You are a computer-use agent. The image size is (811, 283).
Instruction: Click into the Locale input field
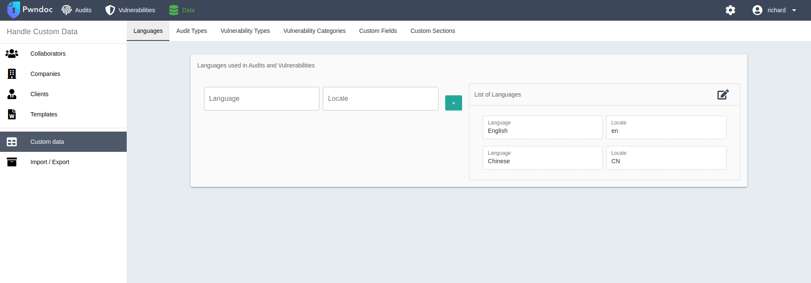point(380,99)
